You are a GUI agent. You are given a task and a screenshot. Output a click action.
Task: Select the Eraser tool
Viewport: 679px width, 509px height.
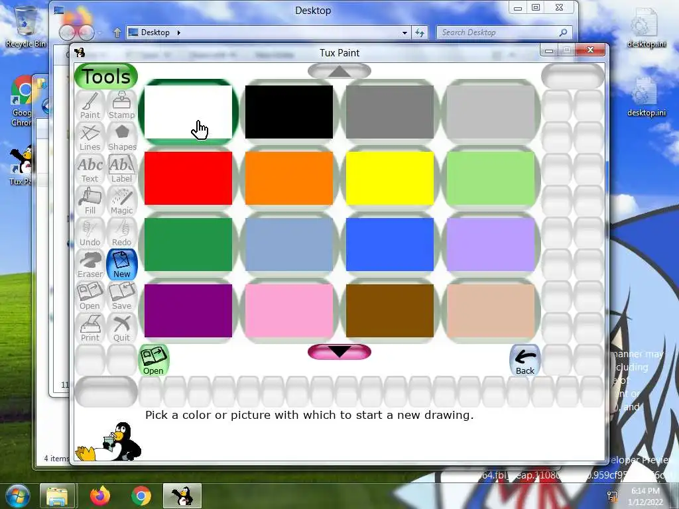(x=90, y=265)
